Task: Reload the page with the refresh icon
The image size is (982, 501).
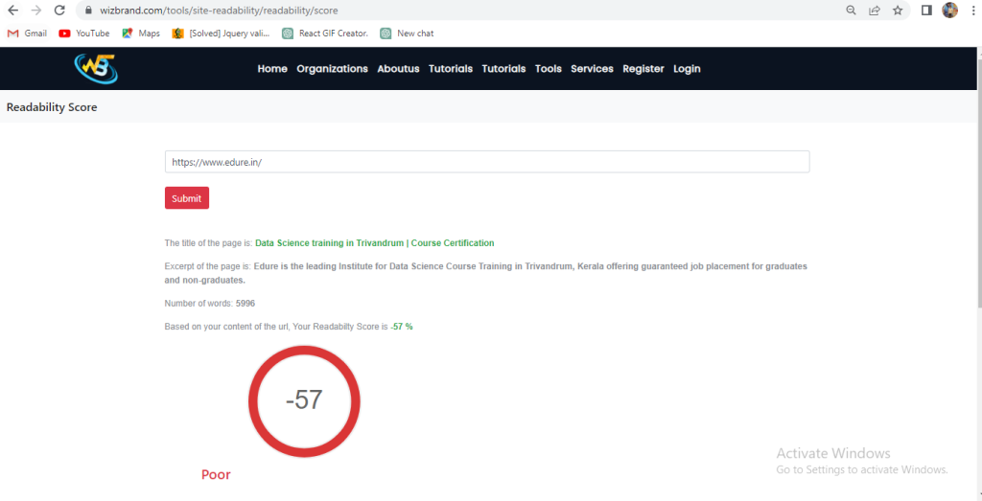Action: (59, 11)
